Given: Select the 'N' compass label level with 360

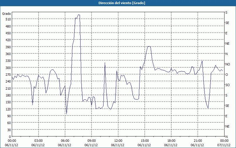Looking at the screenshot, I should [226, 54].
